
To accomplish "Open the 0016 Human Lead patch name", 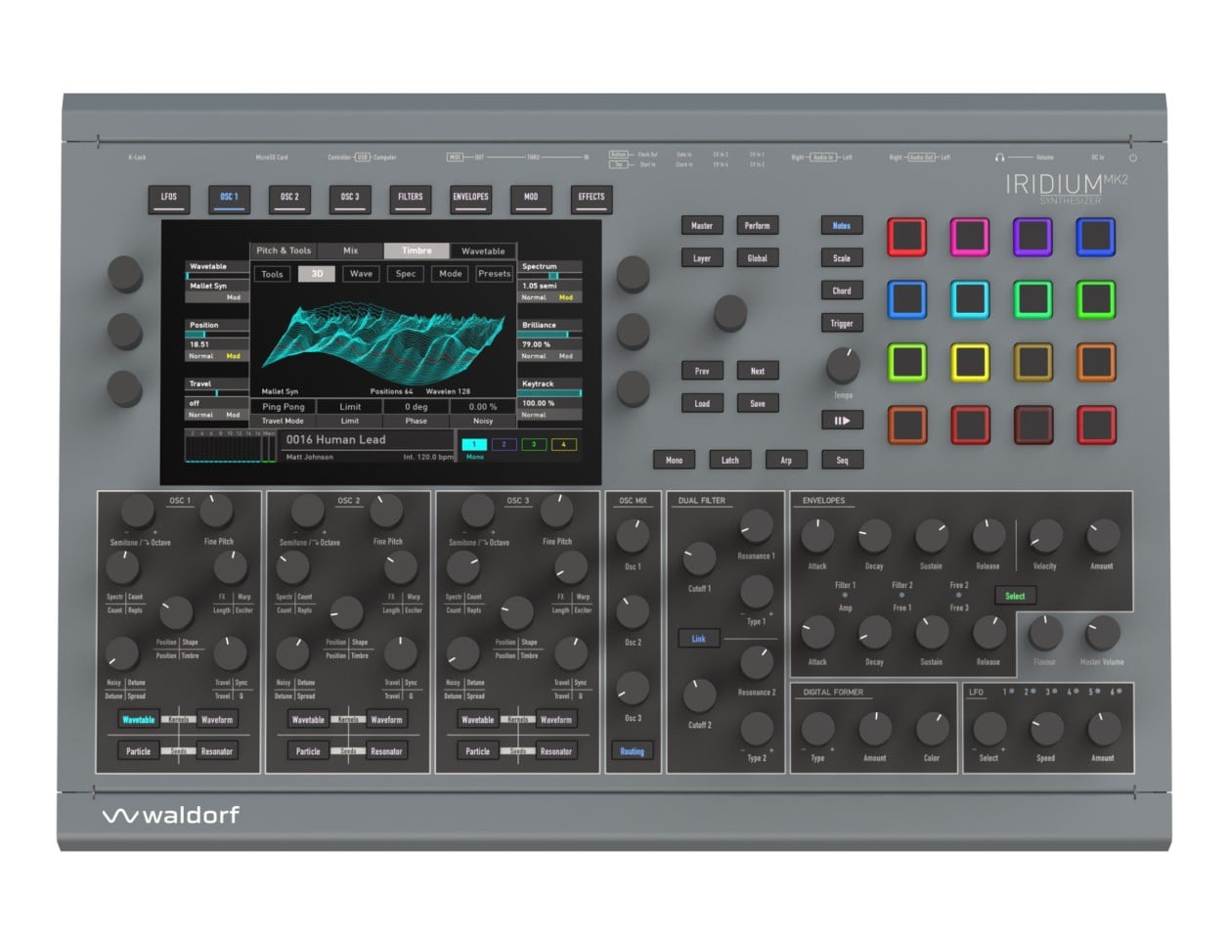I will coord(335,440).
